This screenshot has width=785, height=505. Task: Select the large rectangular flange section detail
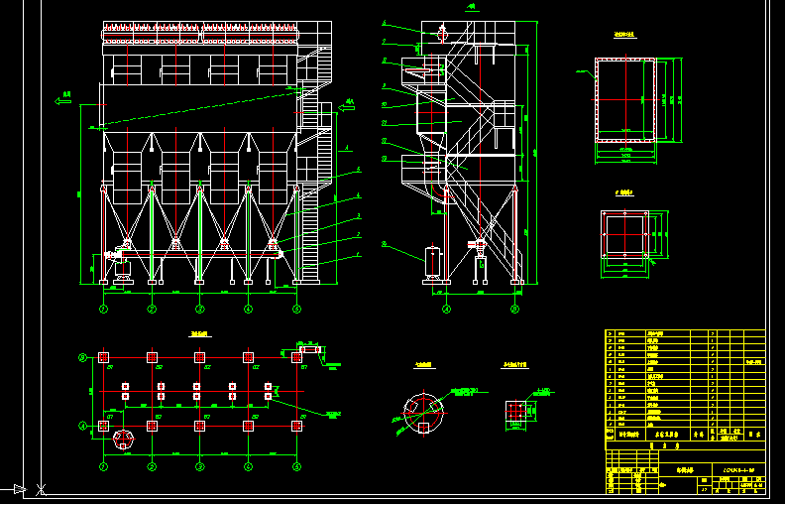click(625, 99)
